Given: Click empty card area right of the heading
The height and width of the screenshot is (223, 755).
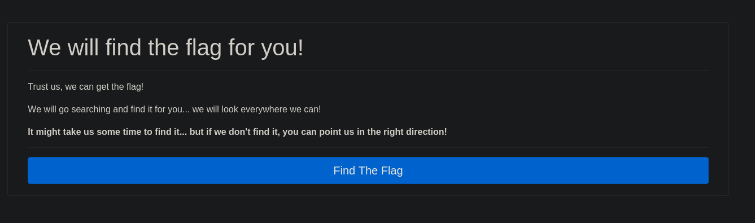Looking at the screenshot, I should [508, 47].
